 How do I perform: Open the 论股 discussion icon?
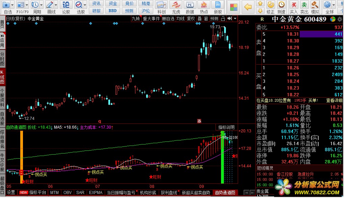click(x=66, y=5)
